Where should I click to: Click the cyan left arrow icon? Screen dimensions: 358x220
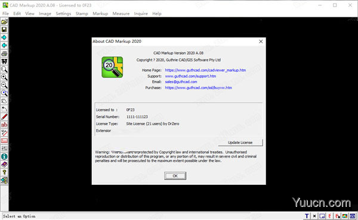click(4, 46)
